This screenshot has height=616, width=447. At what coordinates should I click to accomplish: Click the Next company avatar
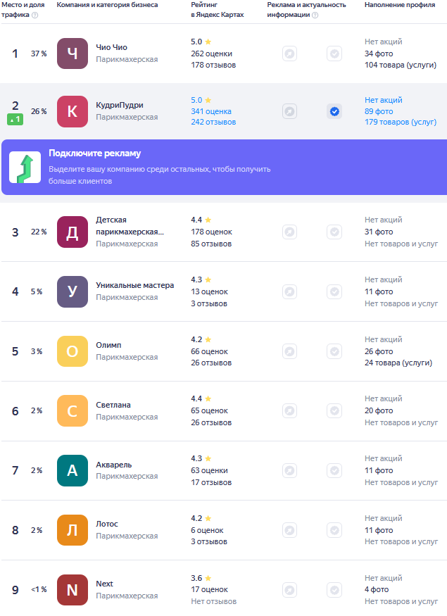point(73,590)
